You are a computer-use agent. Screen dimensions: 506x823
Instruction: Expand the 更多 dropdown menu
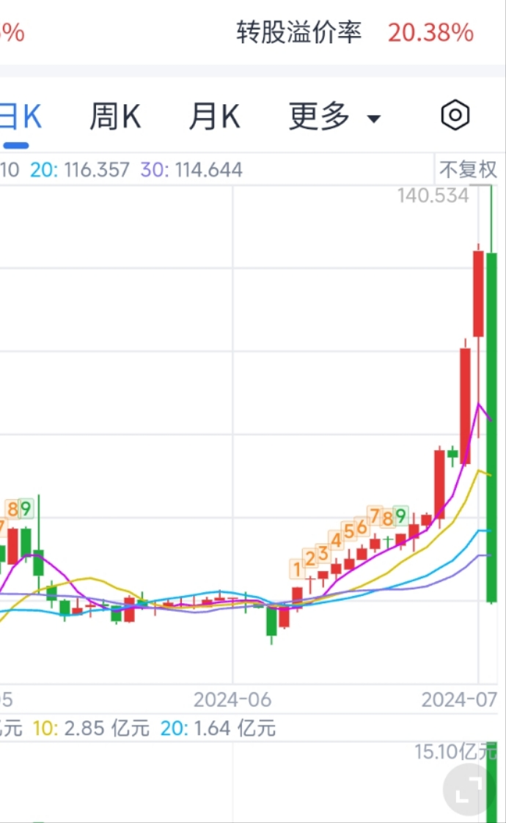tap(334, 116)
